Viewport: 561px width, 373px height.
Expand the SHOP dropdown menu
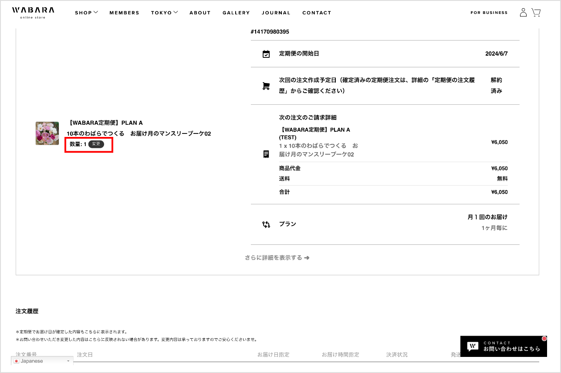pos(86,13)
